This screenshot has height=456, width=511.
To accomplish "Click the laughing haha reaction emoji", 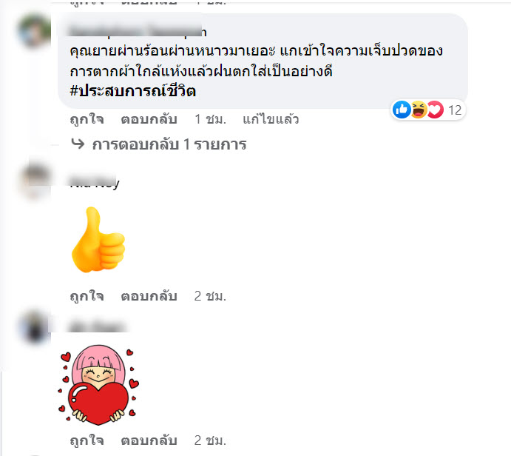I will click(419, 110).
